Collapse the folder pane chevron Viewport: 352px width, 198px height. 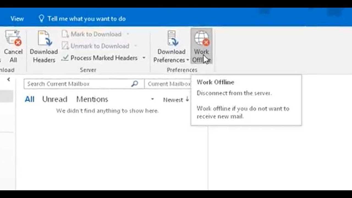pos(9,79)
